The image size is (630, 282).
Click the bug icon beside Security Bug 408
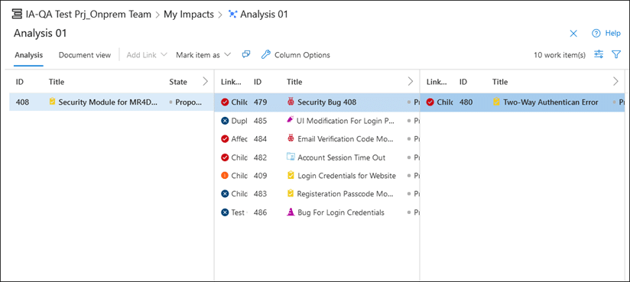(291, 102)
